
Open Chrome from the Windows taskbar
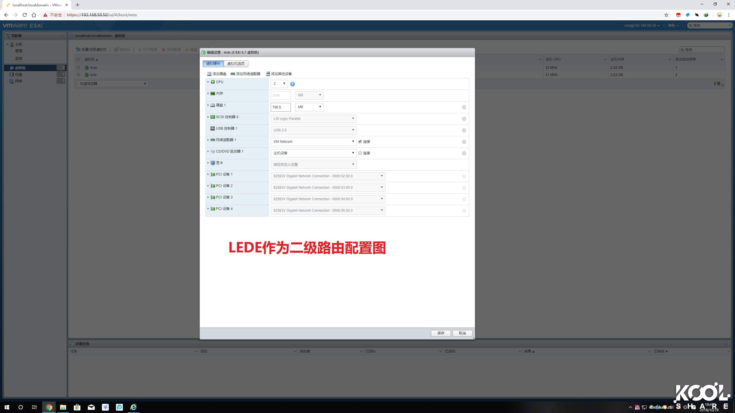click(x=49, y=407)
